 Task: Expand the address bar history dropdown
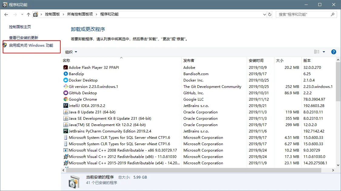[x=264, y=14]
